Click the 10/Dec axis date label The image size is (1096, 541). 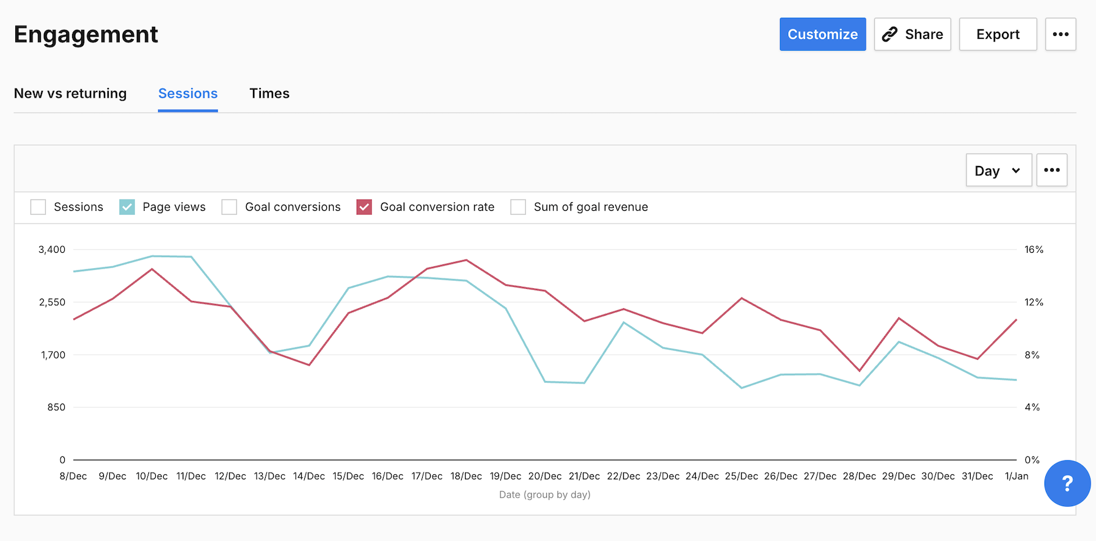152,476
